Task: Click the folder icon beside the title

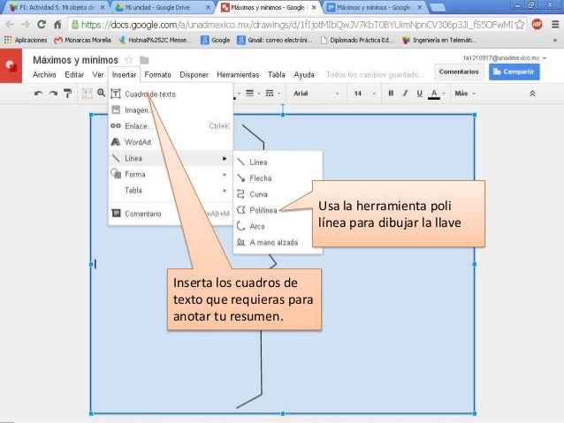Action: click(x=143, y=59)
